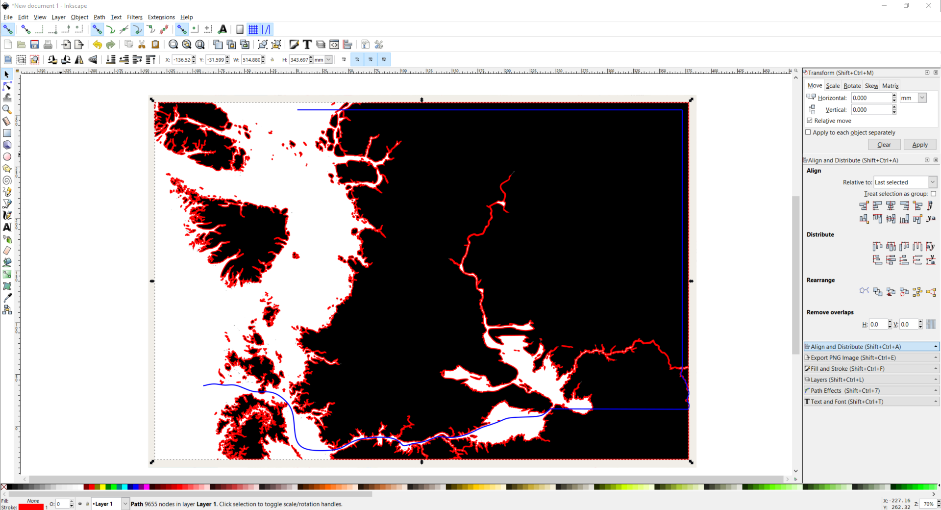This screenshot has height=510, width=941.
Task: Open the Matrix tab
Action: (891, 86)
